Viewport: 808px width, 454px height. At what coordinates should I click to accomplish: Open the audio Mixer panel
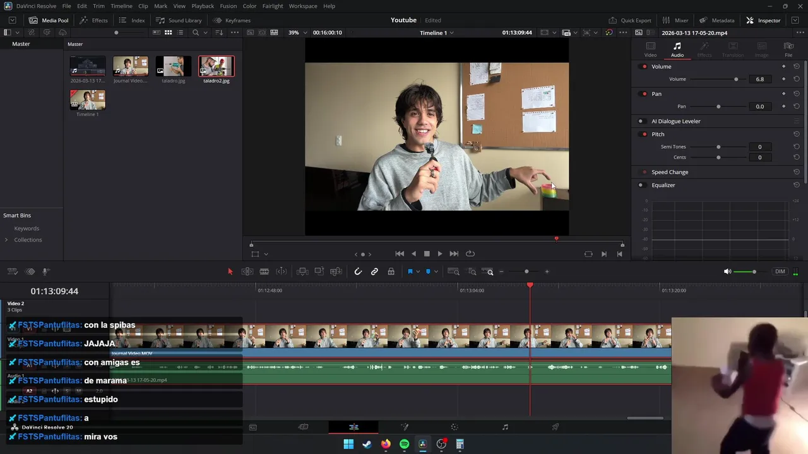click(675, 20)
